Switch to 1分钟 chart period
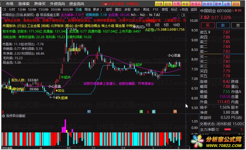The height and width of the screenshot is (150, 246). pos(22,10)
